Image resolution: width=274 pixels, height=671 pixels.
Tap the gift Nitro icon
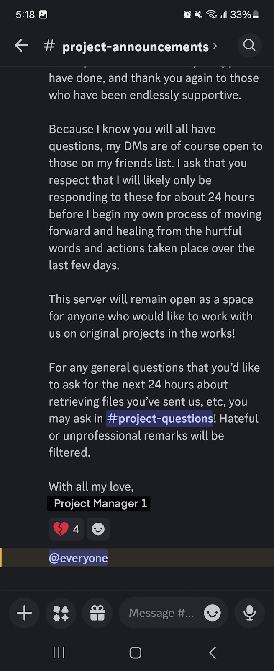tap(97, 613)
